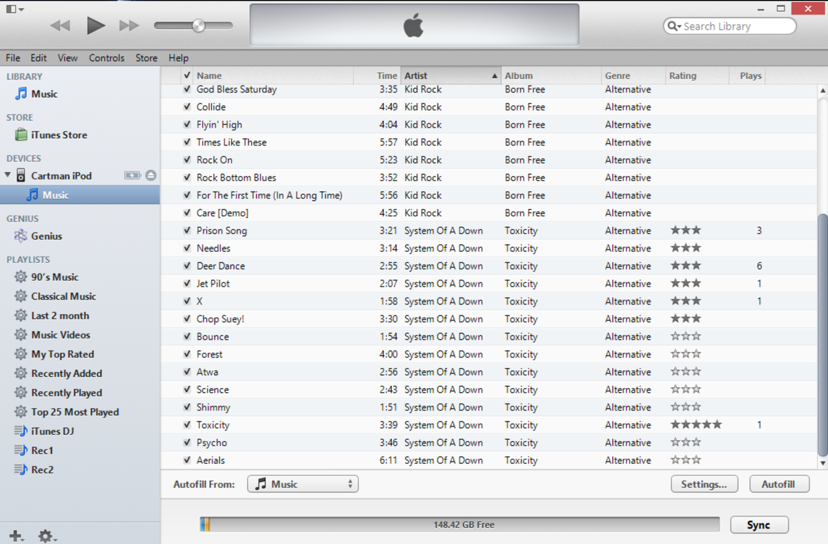Open the File menu
This screenshot has height=544, width=828.
click(13, 58)
